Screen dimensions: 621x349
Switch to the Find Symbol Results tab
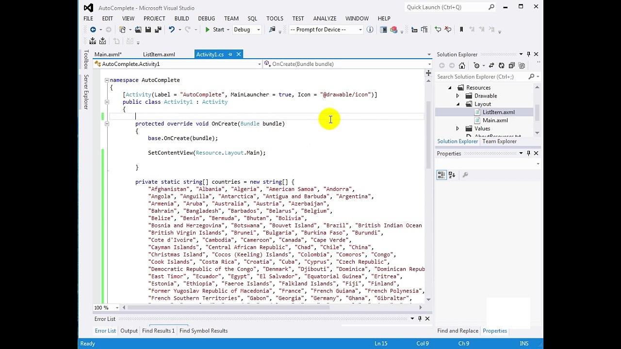pos(203,331)
